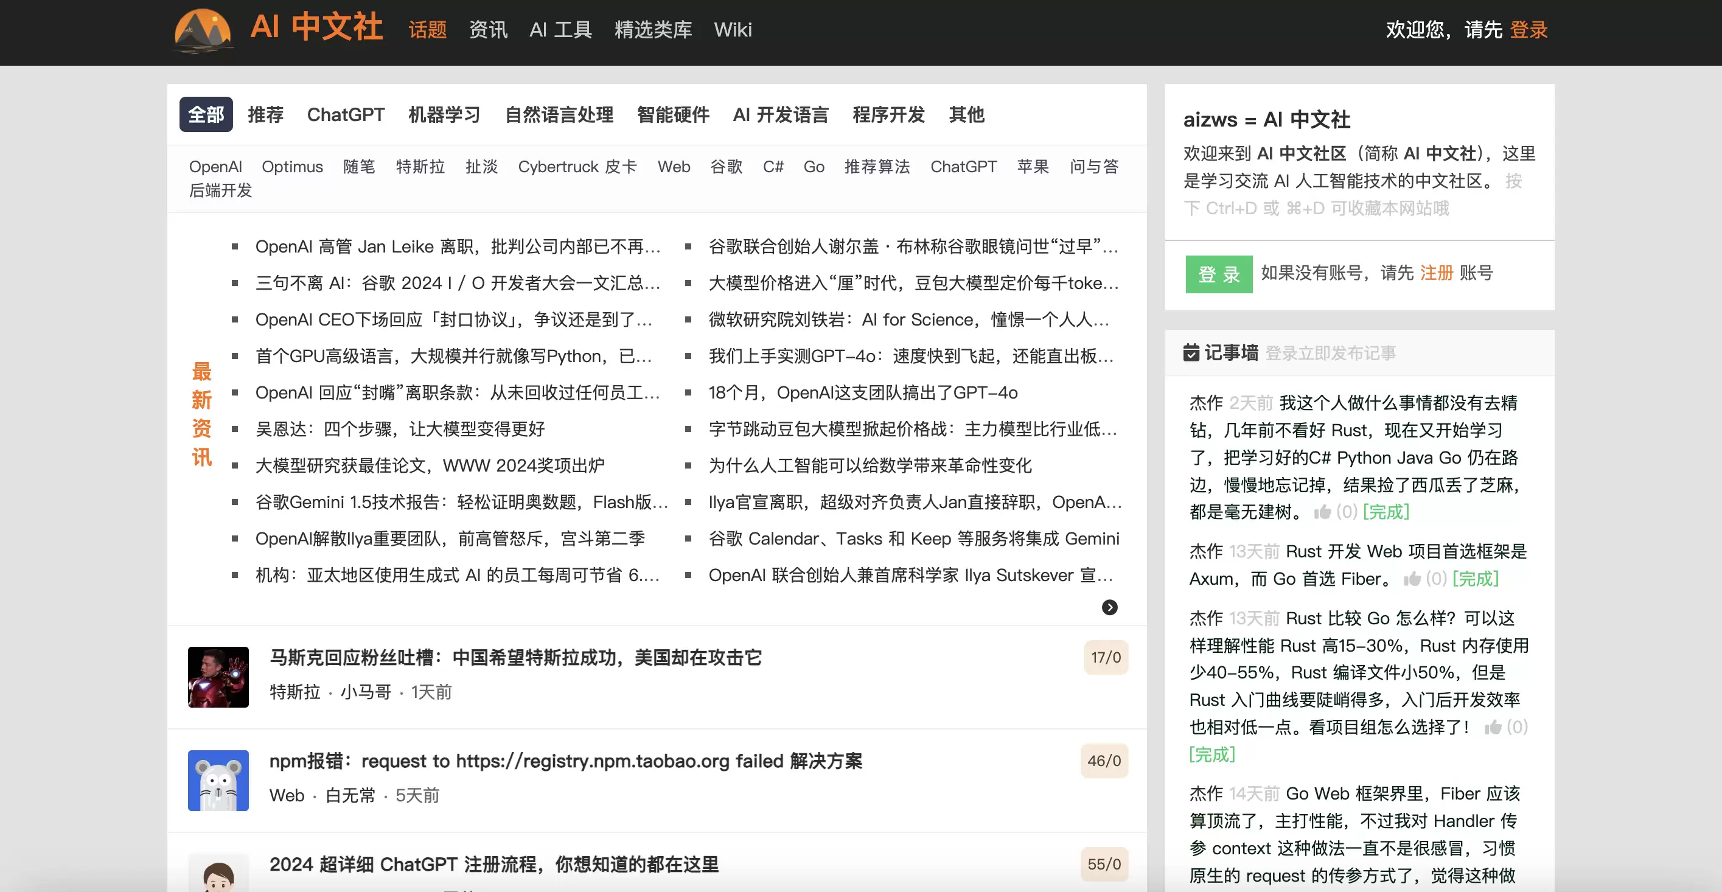The height and width of the screenshot is (892, 1722).
Task: Click the green 登录 button in sidebar
Action: pos(1219,274)
